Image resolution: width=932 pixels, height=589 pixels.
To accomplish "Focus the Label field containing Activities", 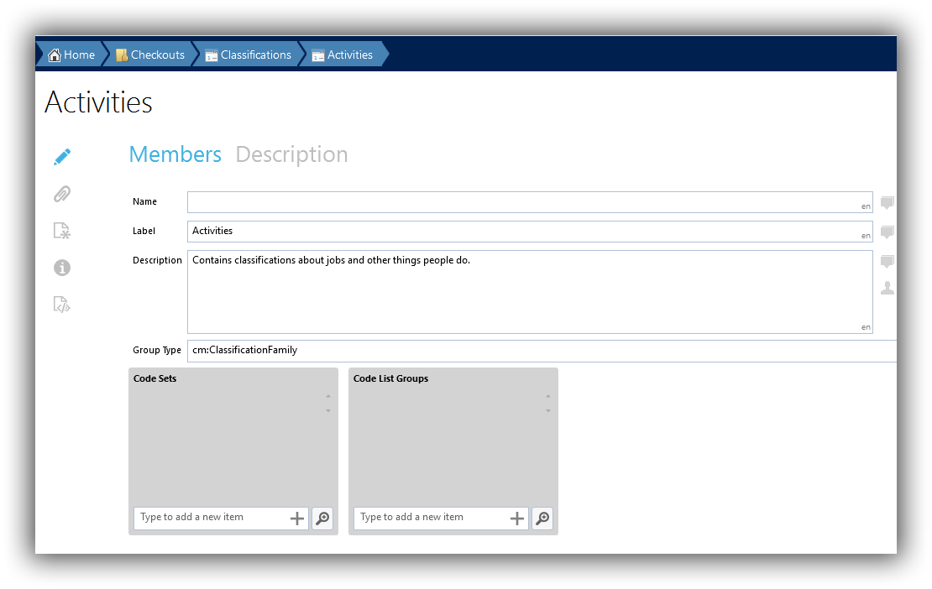I will (x=530, y=232).
